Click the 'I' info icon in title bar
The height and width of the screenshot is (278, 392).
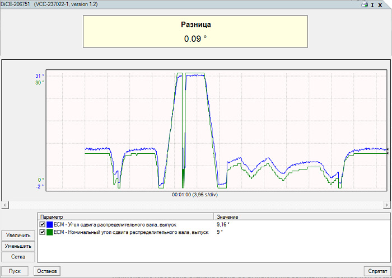click(372, 4)
